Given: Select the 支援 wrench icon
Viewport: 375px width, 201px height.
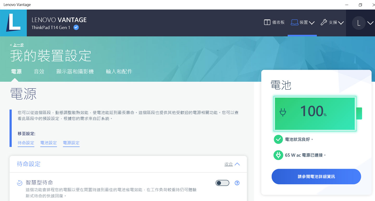Looking at the screenshot, I should coord(324,22).
